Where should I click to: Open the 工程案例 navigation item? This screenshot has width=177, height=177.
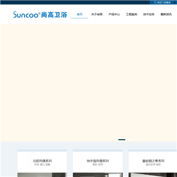tap(131, 14)
